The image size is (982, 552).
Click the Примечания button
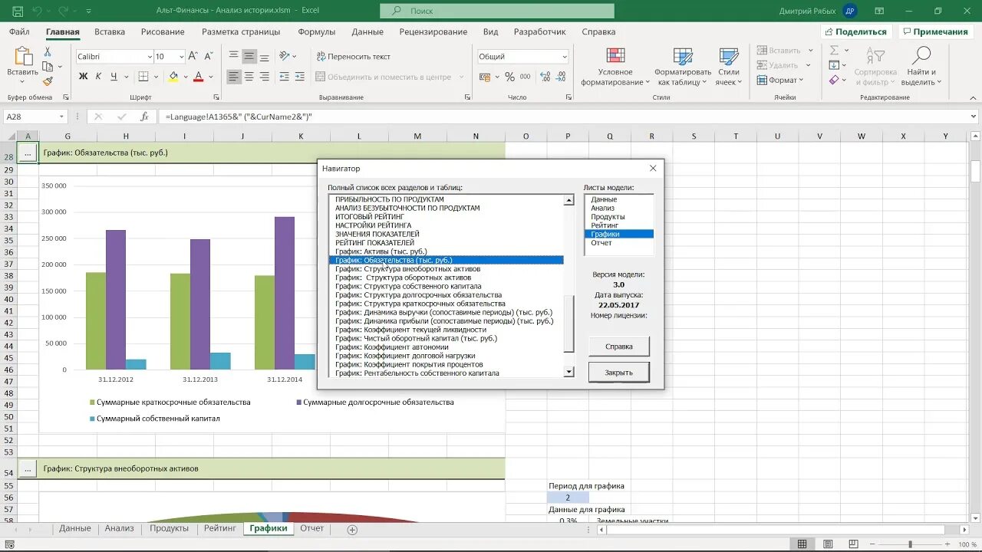coord(936,31)
